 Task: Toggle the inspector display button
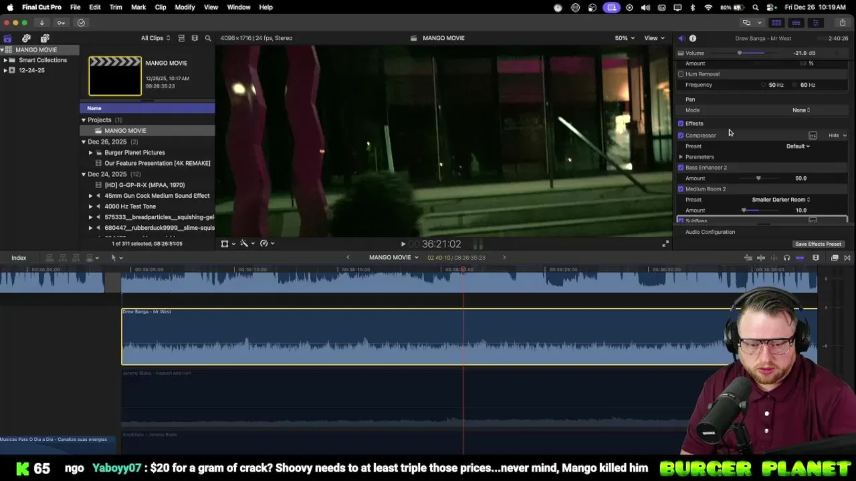pos(815,23)
